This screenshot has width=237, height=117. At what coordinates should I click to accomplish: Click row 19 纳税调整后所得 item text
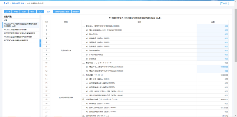click(x=100, y=99)
